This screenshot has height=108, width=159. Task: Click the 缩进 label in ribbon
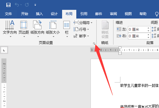coord(119,23)
